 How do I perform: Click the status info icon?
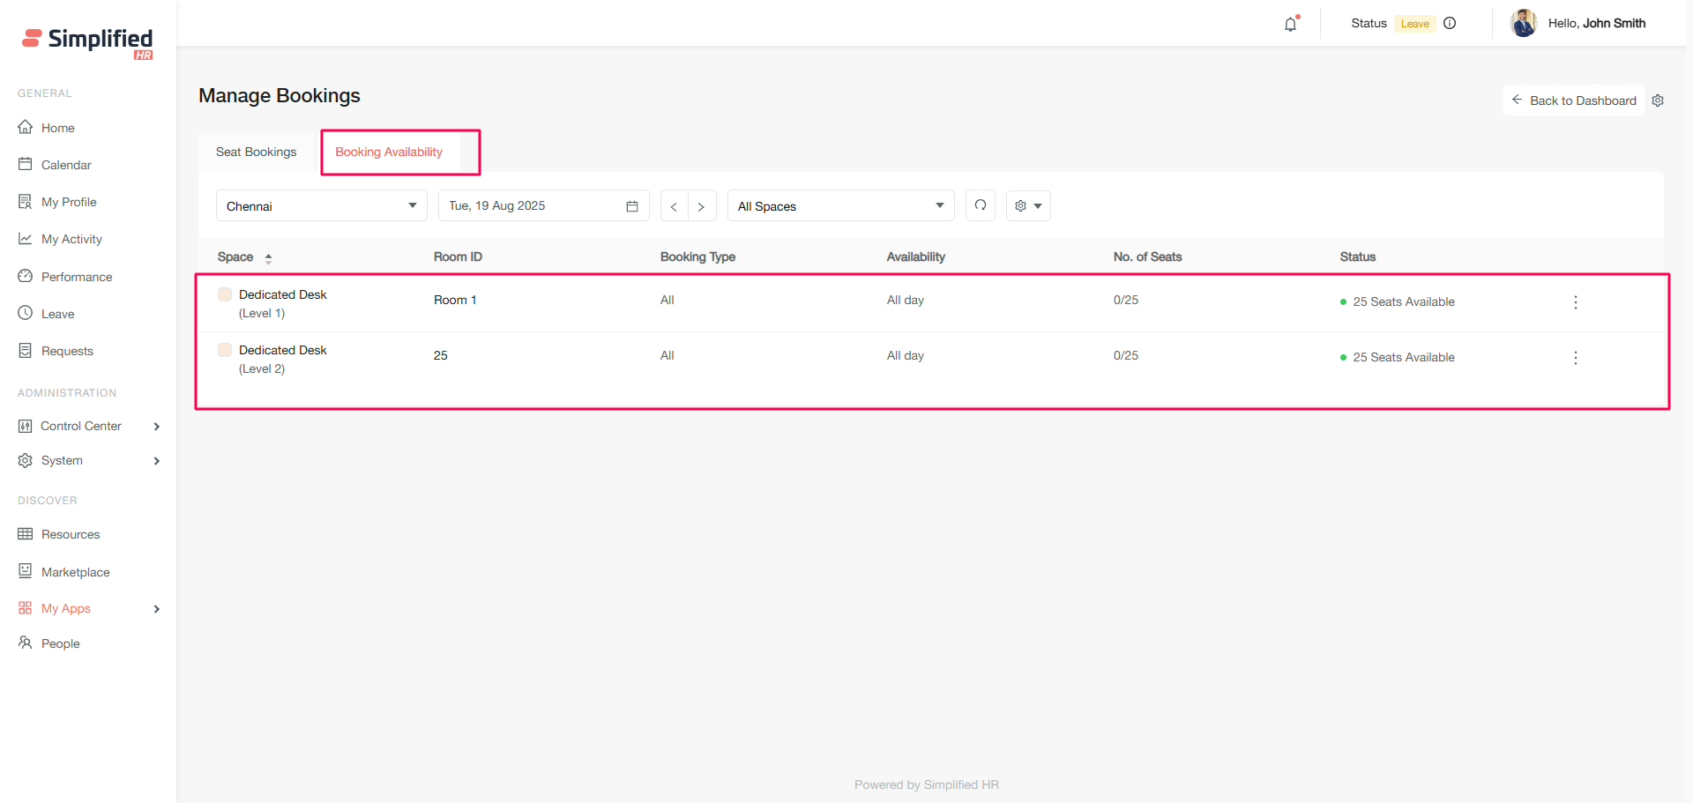pos(1450,23)
